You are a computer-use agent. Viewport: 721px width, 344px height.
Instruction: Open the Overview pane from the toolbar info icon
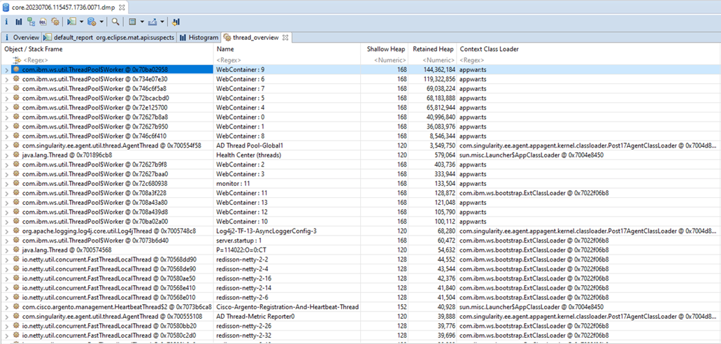pos(7,22)
